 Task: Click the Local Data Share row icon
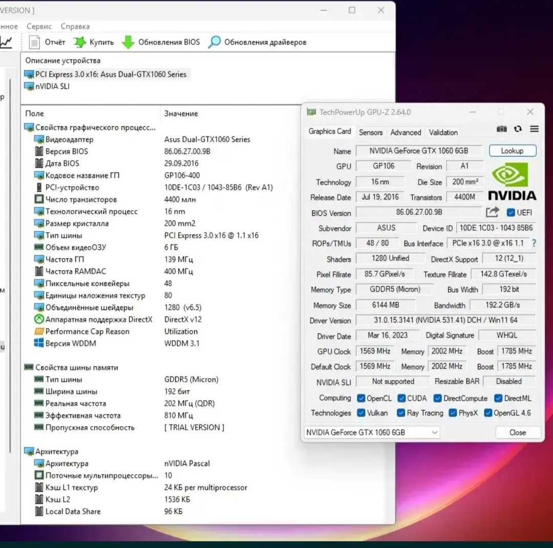(x=39, y=511)
